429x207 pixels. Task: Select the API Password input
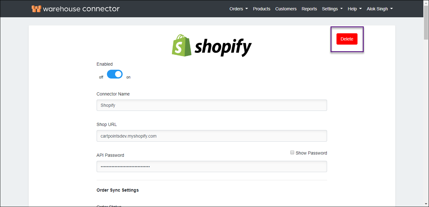point(212,166)
